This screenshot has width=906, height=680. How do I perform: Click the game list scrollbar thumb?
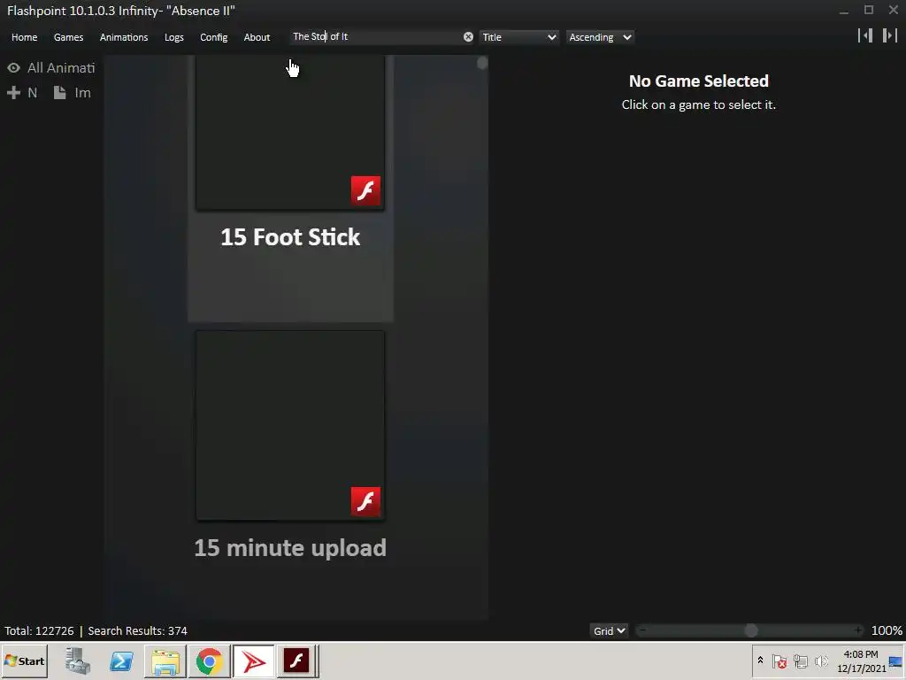point(482,64)
